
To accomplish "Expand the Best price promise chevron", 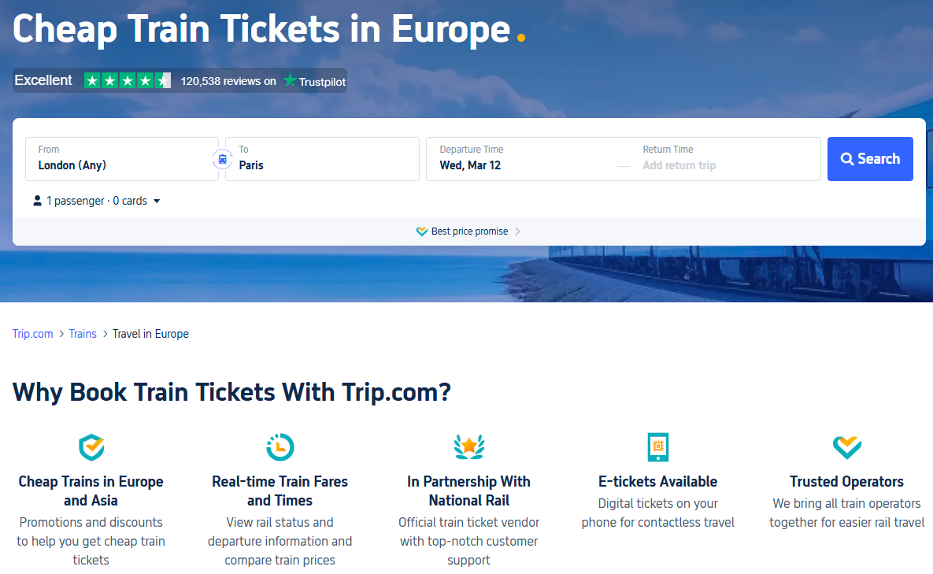I will pyautogui.click(x=517, y=231).
